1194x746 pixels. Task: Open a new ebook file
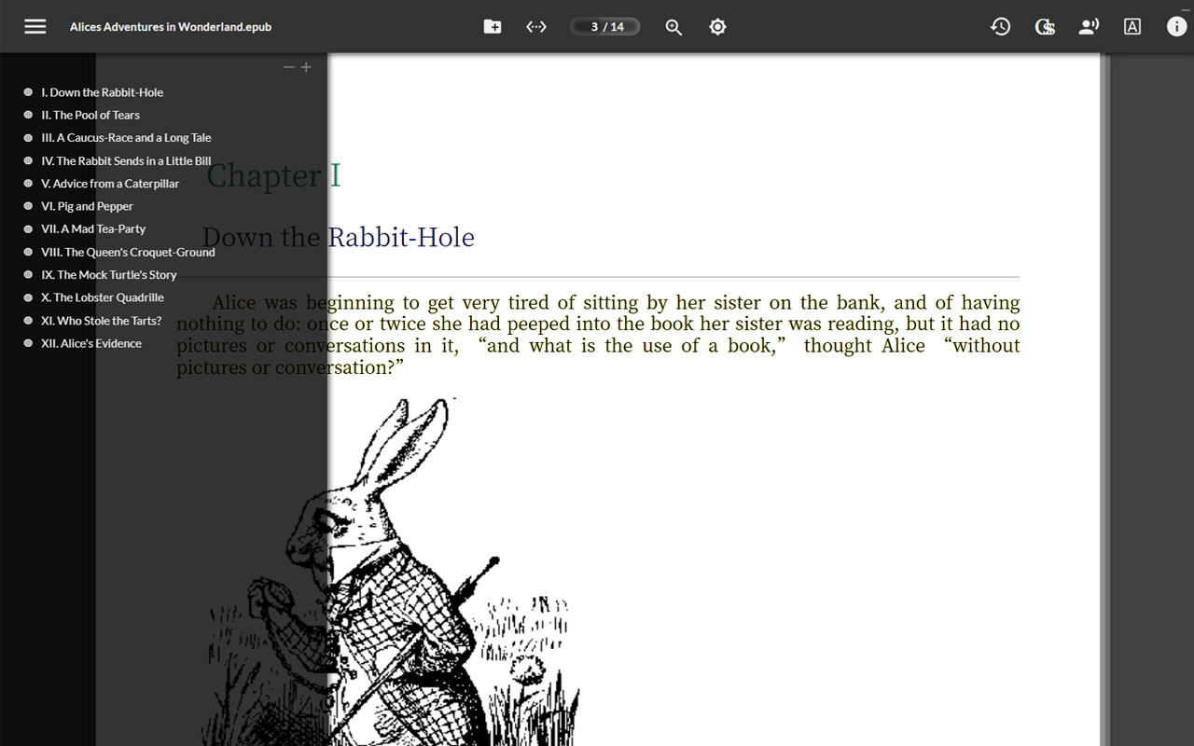pos(492,26)
